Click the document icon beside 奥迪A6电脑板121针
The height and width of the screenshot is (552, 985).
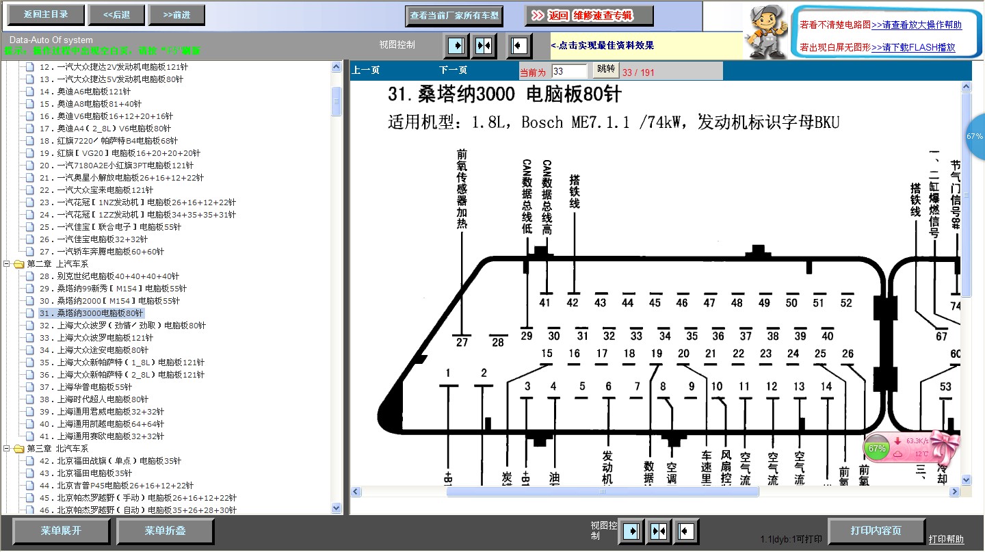coord(29,92)
